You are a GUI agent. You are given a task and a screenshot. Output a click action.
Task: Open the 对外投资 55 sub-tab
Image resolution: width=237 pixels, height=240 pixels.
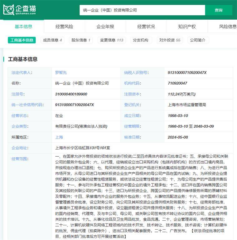pyautogui.click(x=170, y=40)
